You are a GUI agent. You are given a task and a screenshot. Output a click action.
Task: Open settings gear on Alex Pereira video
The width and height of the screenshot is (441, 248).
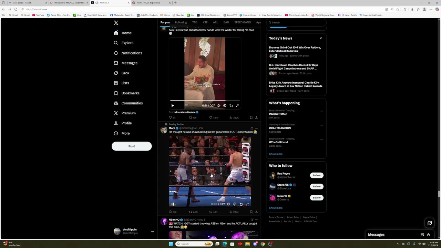(x=225, y=106)
